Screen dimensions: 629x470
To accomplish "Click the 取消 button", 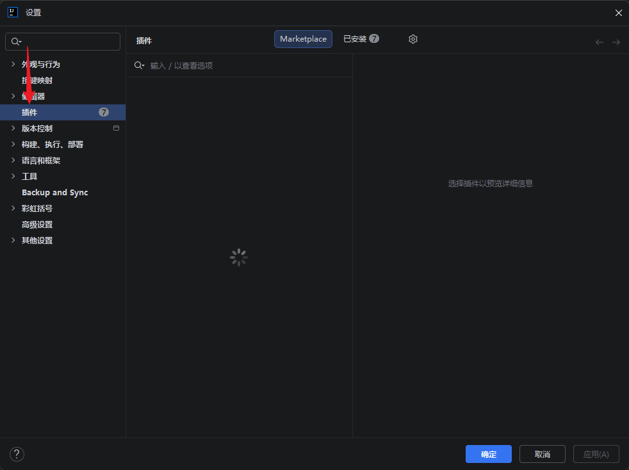I will pos(543,454).
